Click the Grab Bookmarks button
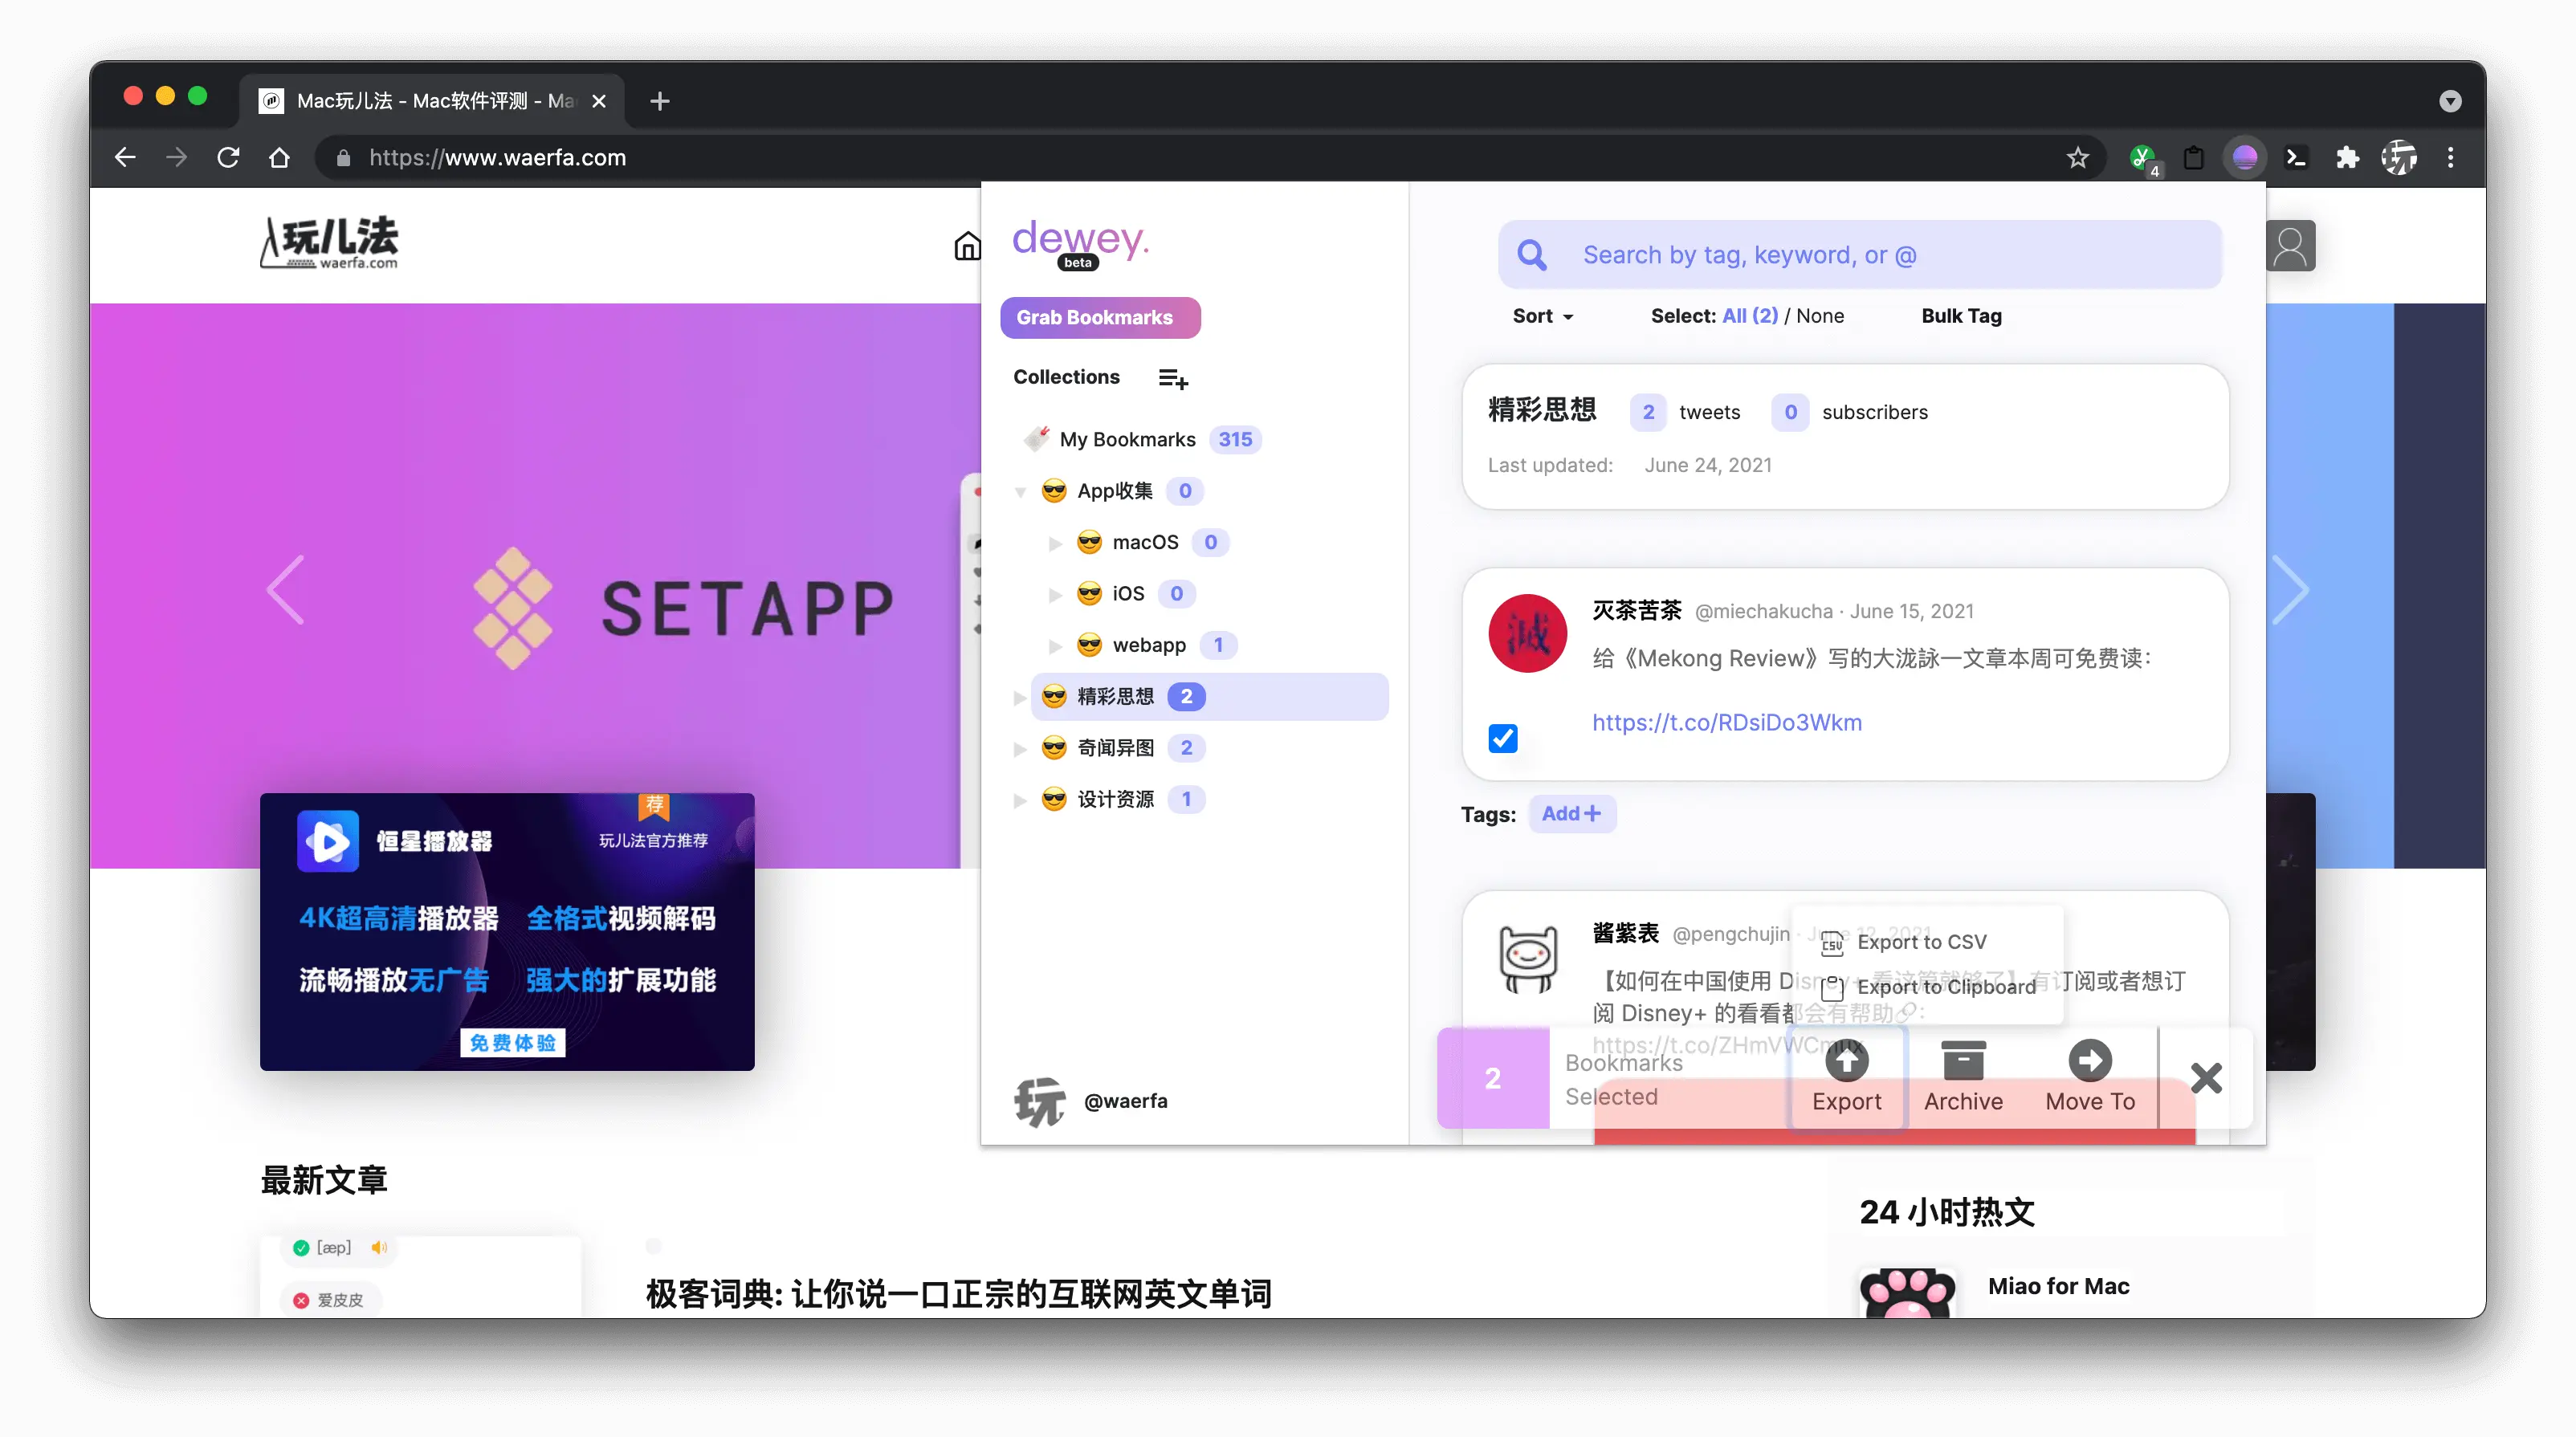The height and width of the screenshot is (1437, 2576). [1100, 317]
